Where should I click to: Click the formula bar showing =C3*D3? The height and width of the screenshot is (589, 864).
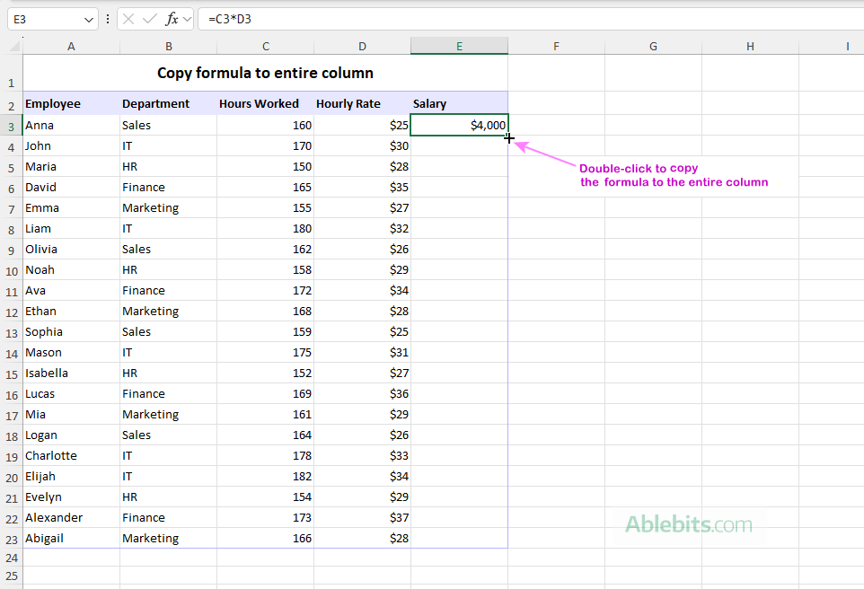[269, 18]
